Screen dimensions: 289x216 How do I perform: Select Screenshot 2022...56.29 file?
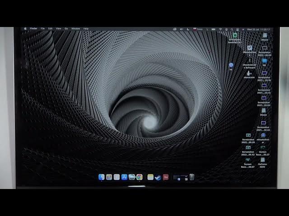pos(248,138)
